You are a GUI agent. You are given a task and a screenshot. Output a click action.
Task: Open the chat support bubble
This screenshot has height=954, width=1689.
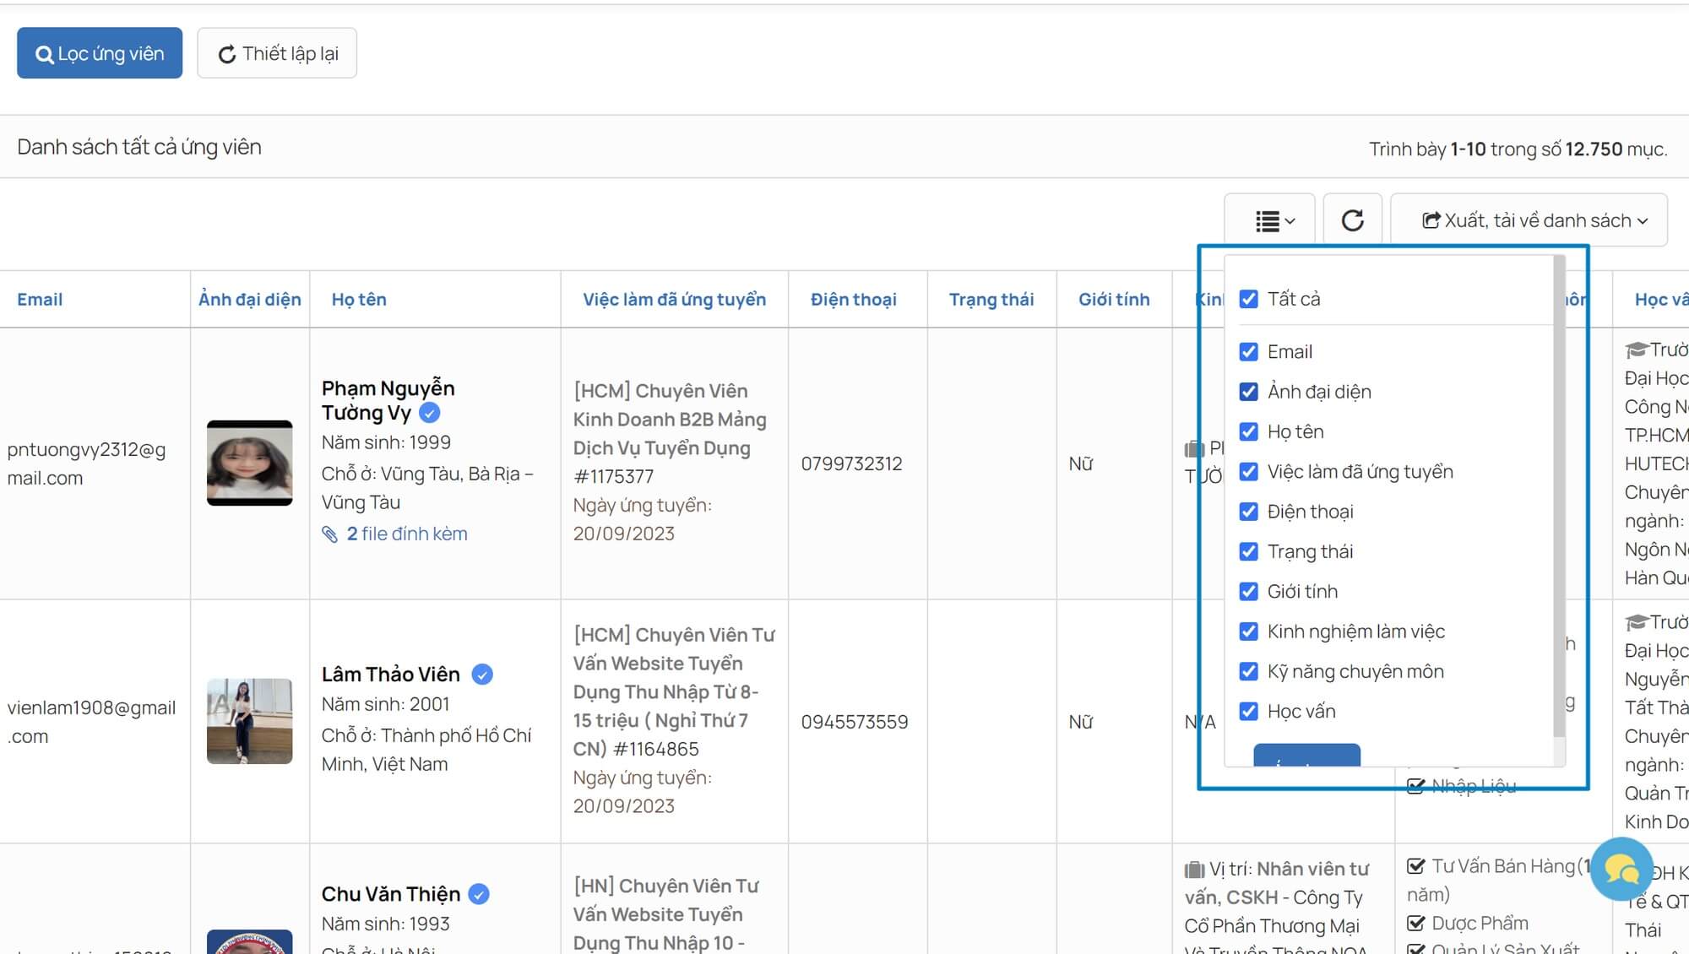tap(1621, 868)
